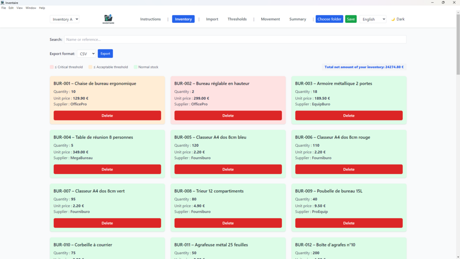Delete BUR-004 Table de réunion
Viewport: 460px width, 259px height.
click(107, 169)
